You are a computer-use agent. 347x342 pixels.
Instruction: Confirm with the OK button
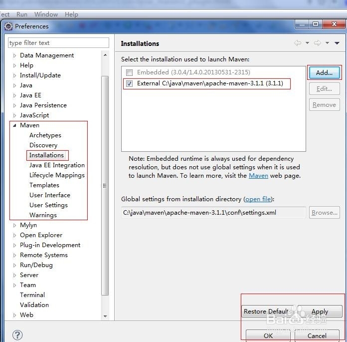(268, 336)
